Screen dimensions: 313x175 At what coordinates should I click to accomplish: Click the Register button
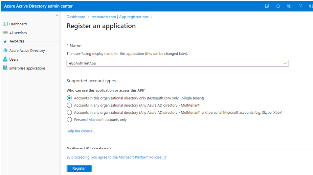(x=79, y=169)
